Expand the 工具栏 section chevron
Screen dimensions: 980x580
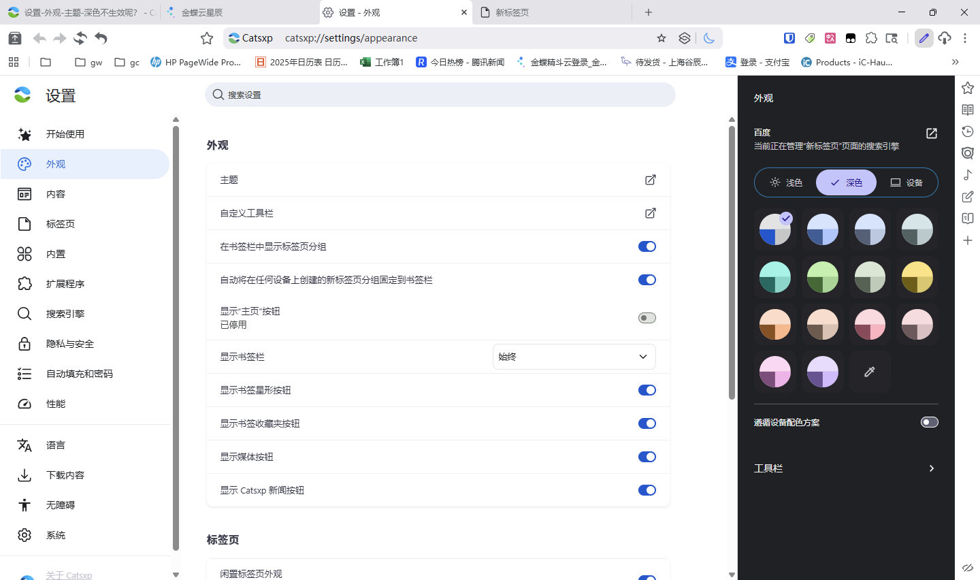(932, 468)
